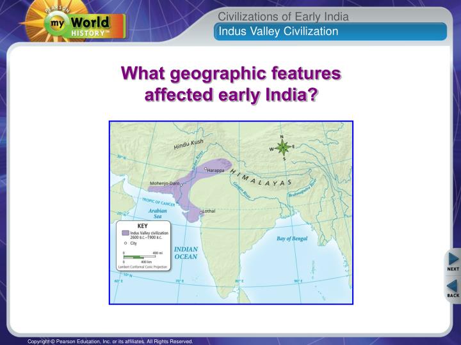Click the Pearson copyright notice
Viewport: 461px width, 345px height.
click(110, 341)
